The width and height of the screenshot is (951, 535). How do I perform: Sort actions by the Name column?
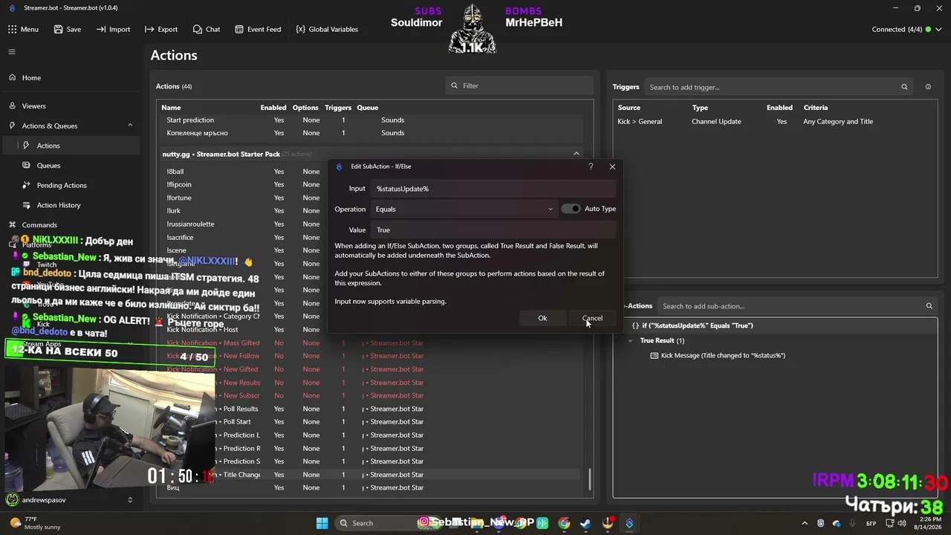[x=171, y=108]
